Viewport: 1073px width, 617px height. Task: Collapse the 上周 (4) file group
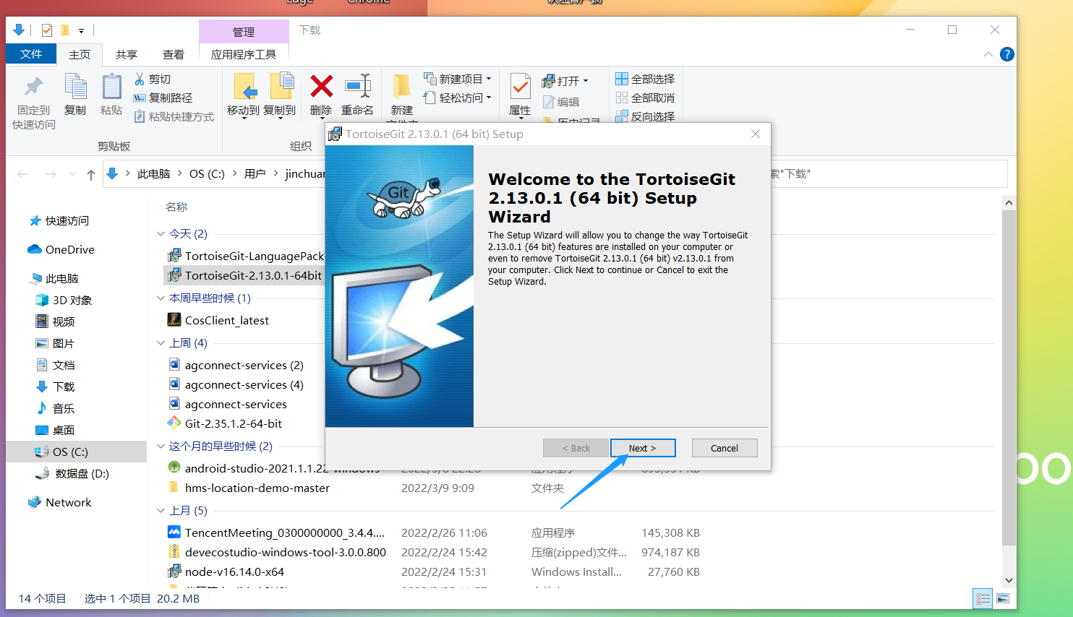pos(161,343)
